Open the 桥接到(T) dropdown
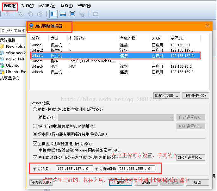217x191 pixels. tap(116, 118)
